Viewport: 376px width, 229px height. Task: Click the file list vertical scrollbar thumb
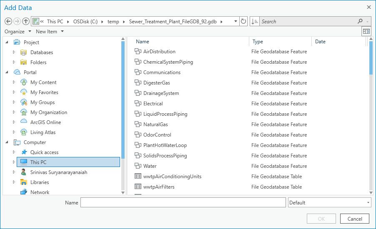[371, 58]
